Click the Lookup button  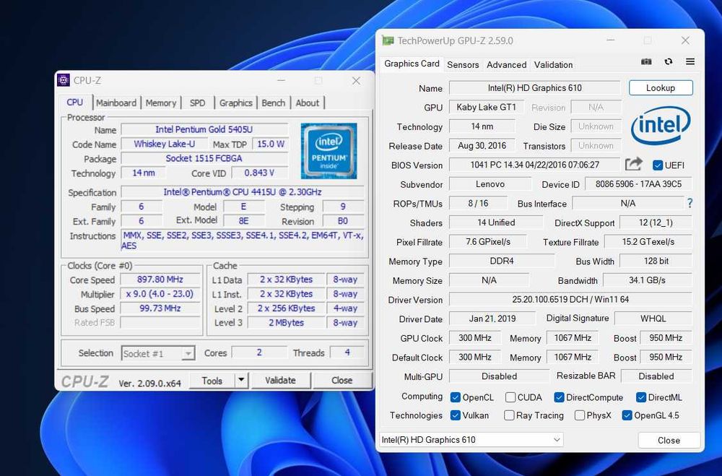pyautogui.click(x=661, y=87)
